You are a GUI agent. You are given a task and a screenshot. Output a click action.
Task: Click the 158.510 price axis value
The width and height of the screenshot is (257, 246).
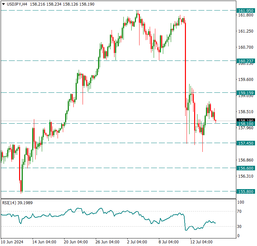[x=246, y=112]
